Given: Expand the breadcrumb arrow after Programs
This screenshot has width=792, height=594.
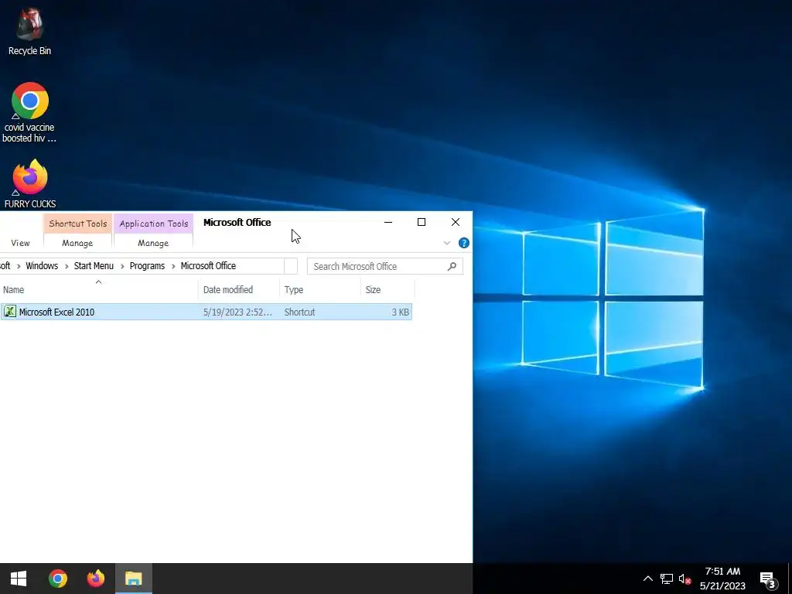Looking at the screenshot, I should (x=172, y=266).
